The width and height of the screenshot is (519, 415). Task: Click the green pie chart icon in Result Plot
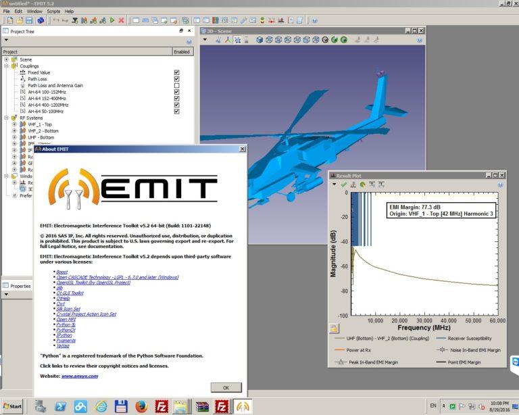click(x=362, y=185)
